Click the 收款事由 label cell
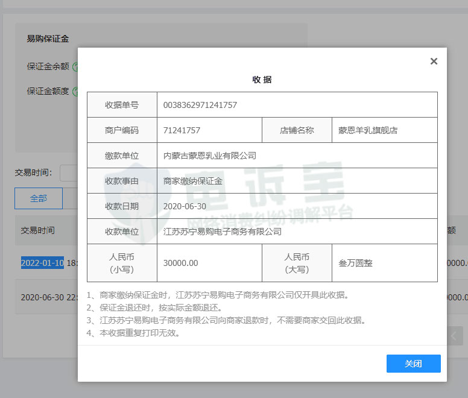The width and height of the screenshot is (468, 398). click(x=122, y=181)
